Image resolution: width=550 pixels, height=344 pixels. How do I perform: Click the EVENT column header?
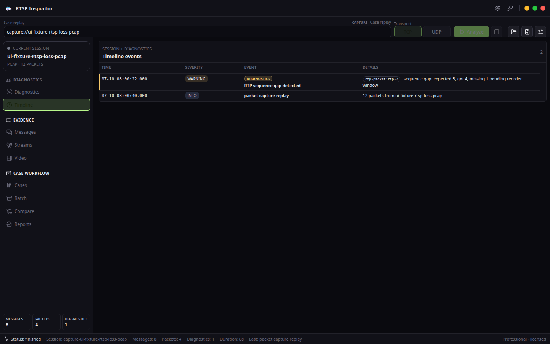click(x=251, y=67)
